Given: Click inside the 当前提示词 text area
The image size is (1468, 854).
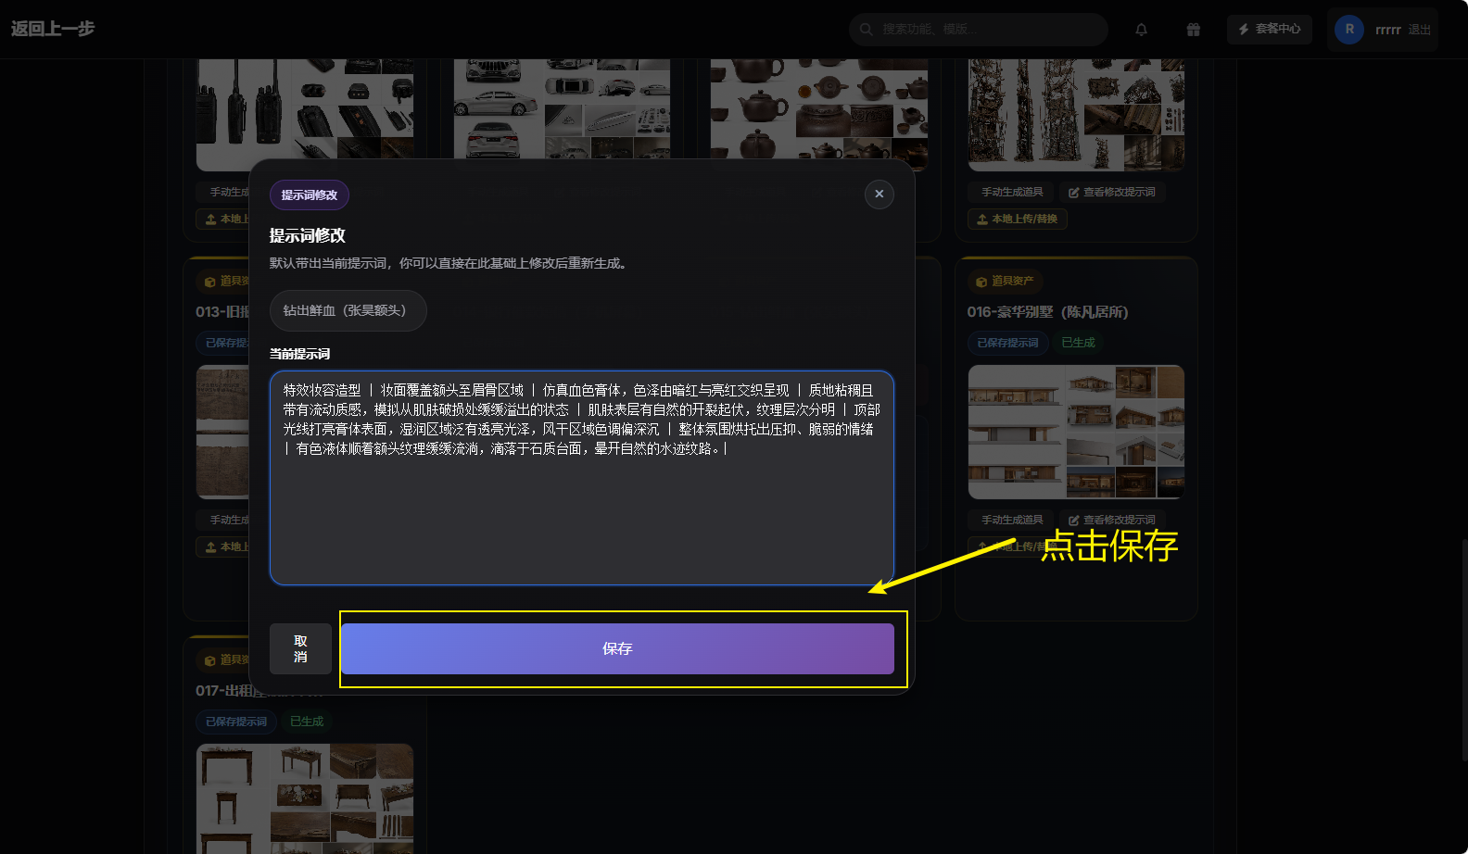Looking at the screenshot, I should tap(582, 478).
